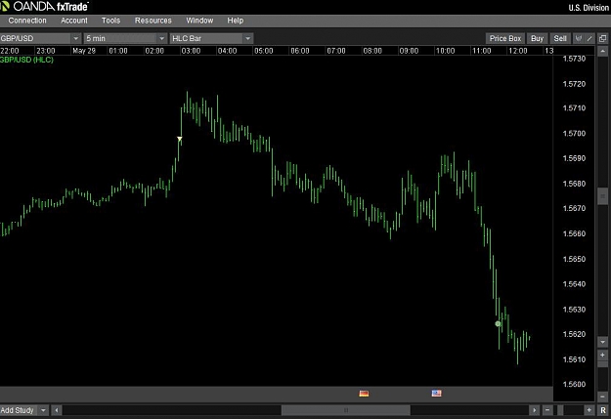
Task: Click the OANDA fxTrade logo
Action: [44, 6]
